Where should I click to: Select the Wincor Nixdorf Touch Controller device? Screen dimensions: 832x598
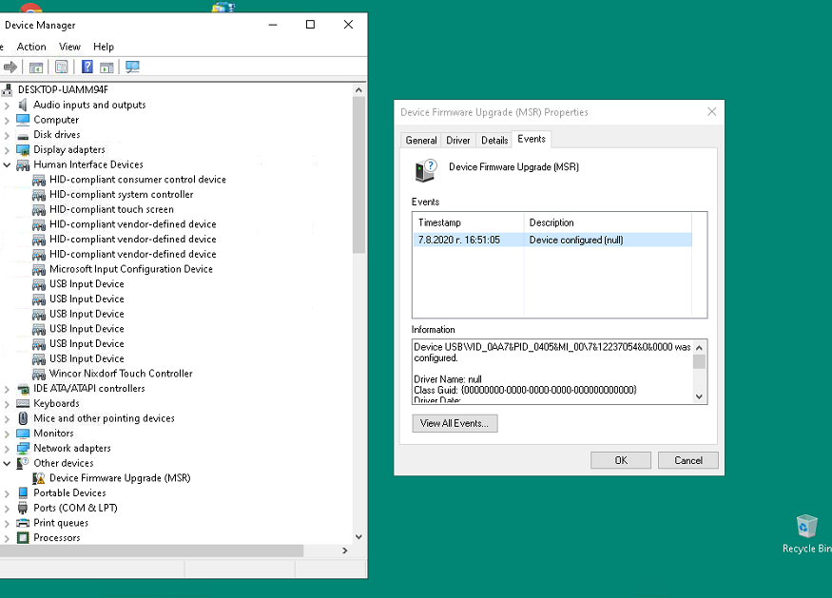pyautogui.click(x=121, y=374)
